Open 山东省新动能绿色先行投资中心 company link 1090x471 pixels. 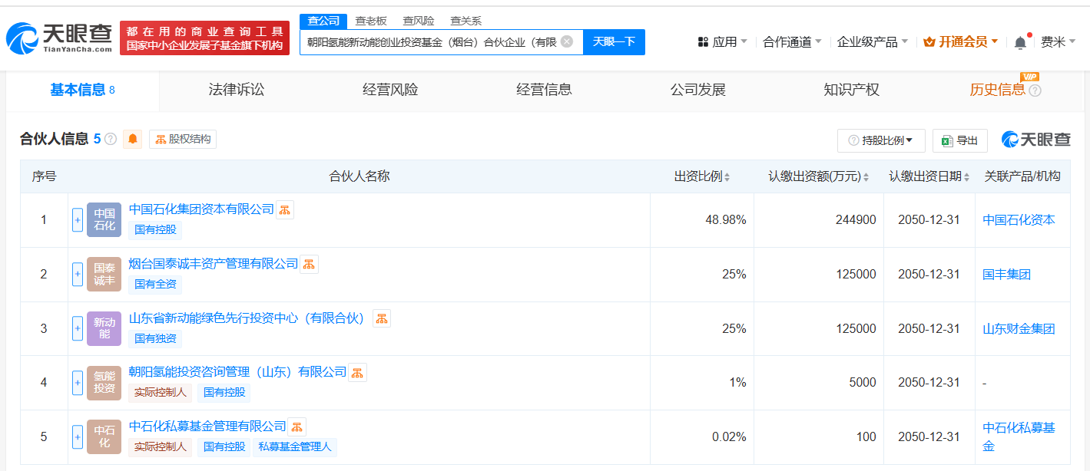click(249, 318)
